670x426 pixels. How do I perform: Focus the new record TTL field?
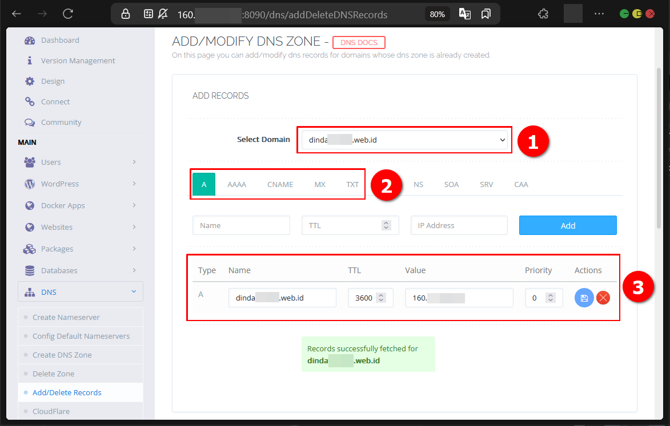coord(350,225)
